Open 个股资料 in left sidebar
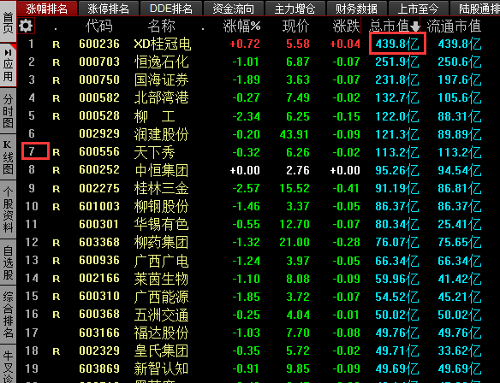The height and width of the screenshot is (383, 500). coord(8,210)
